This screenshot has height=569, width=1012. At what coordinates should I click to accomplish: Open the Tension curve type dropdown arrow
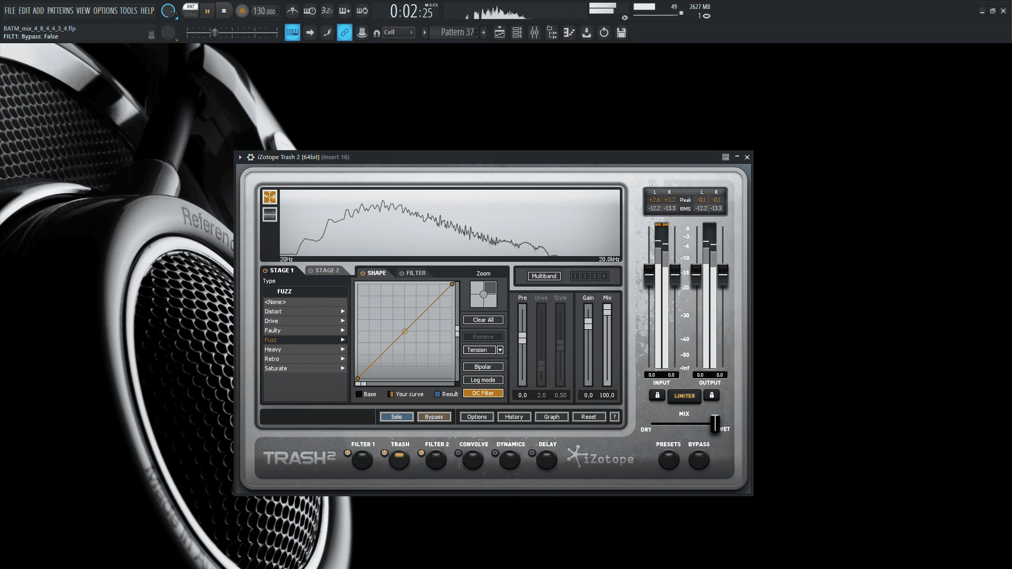[x=500, y=350]
